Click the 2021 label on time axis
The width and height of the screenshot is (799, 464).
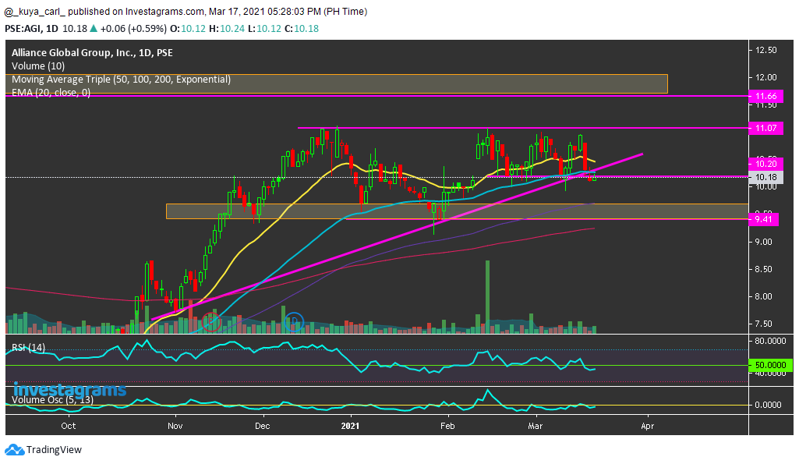[350, 426]
